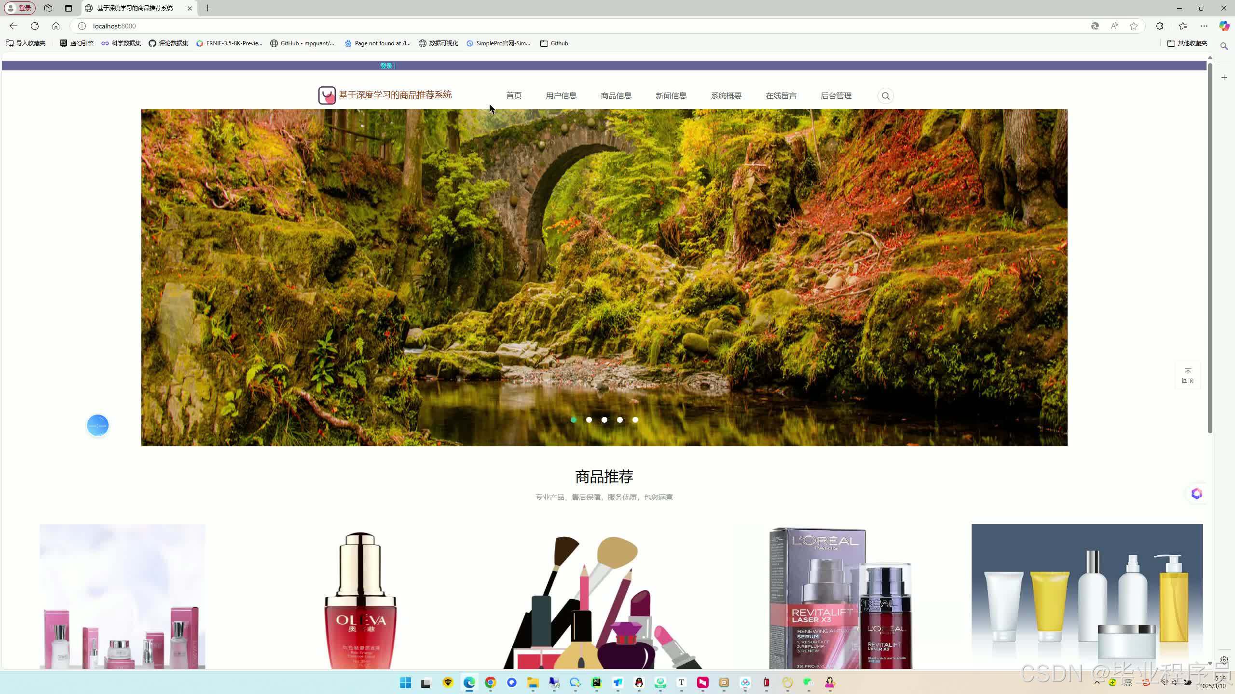The image size is (1235, 694).
Task: Expand the Github bookmarks folder
Action: [554, 43]
